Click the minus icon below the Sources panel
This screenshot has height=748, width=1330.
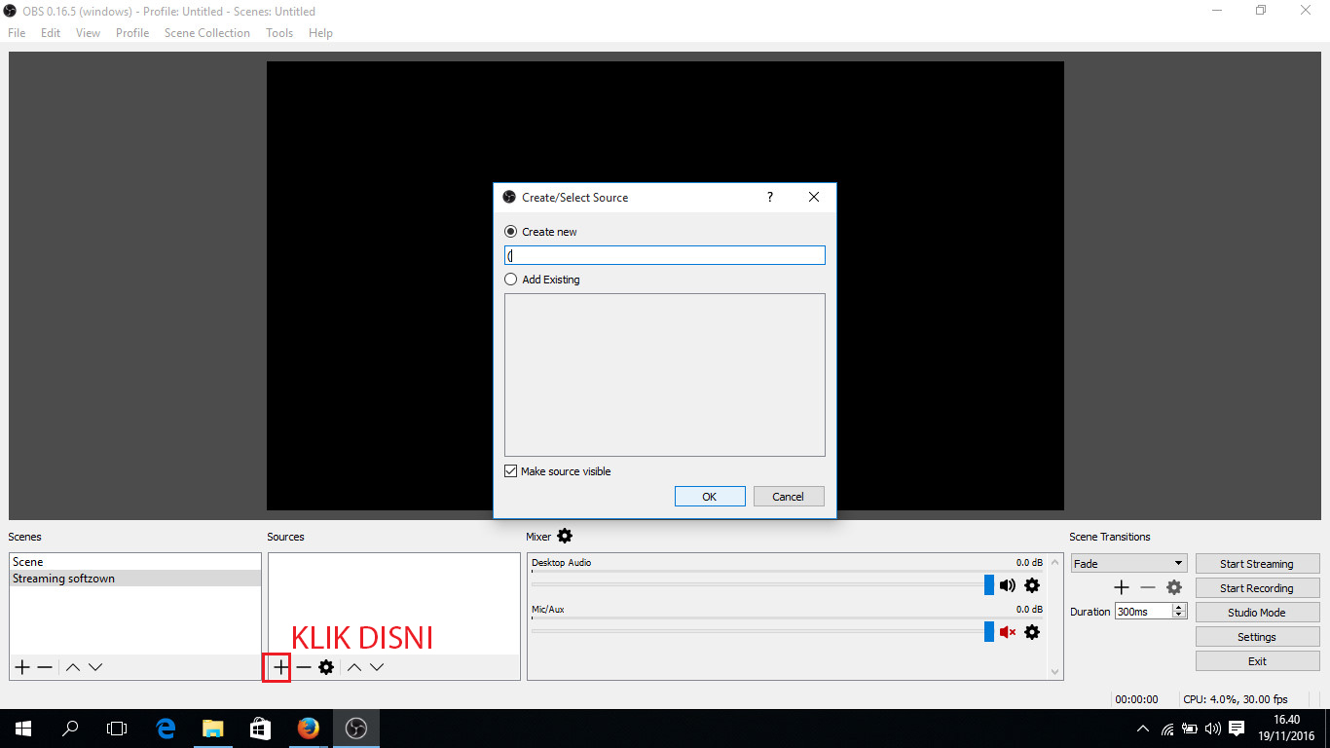[x=303, y=666]
